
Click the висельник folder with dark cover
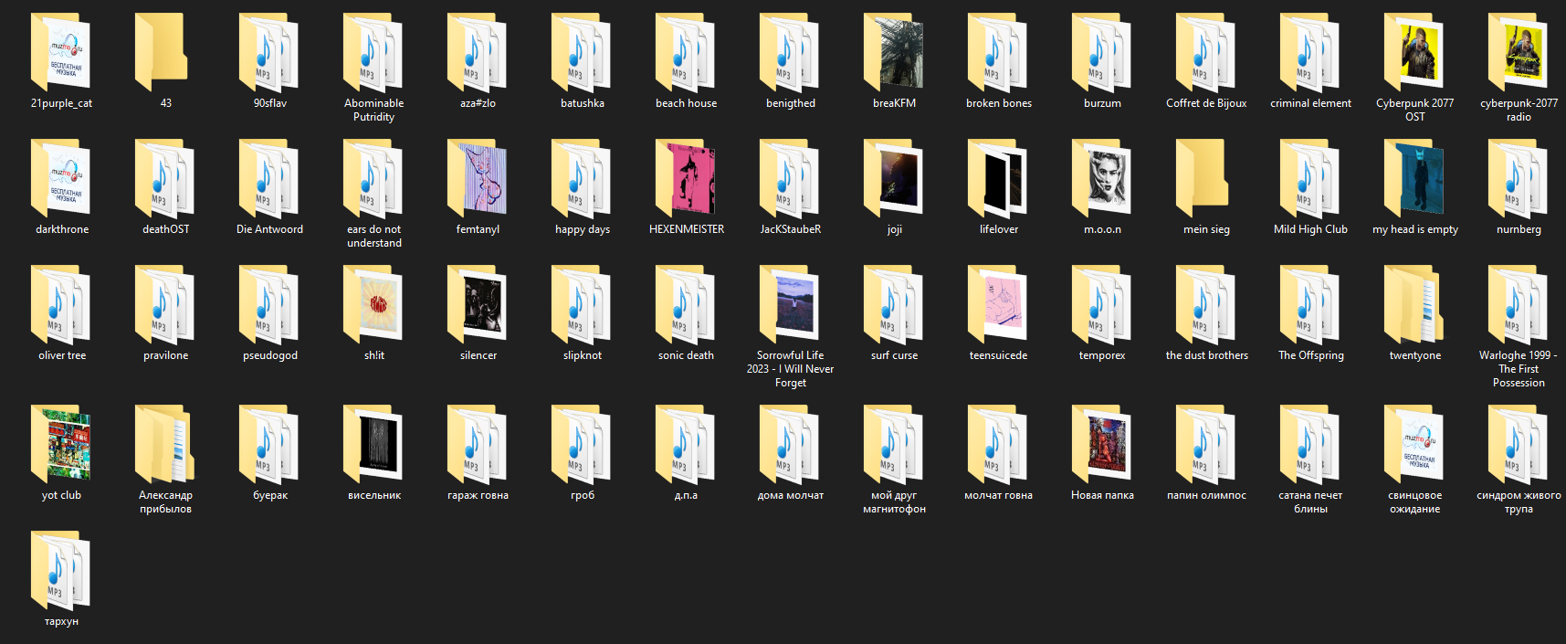tap(373, 443)
